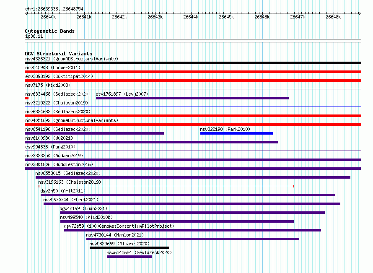Select the small red nsv6334468 marker
The height and width of the screenshot is (273, 373).
click(x=27, y=98)
